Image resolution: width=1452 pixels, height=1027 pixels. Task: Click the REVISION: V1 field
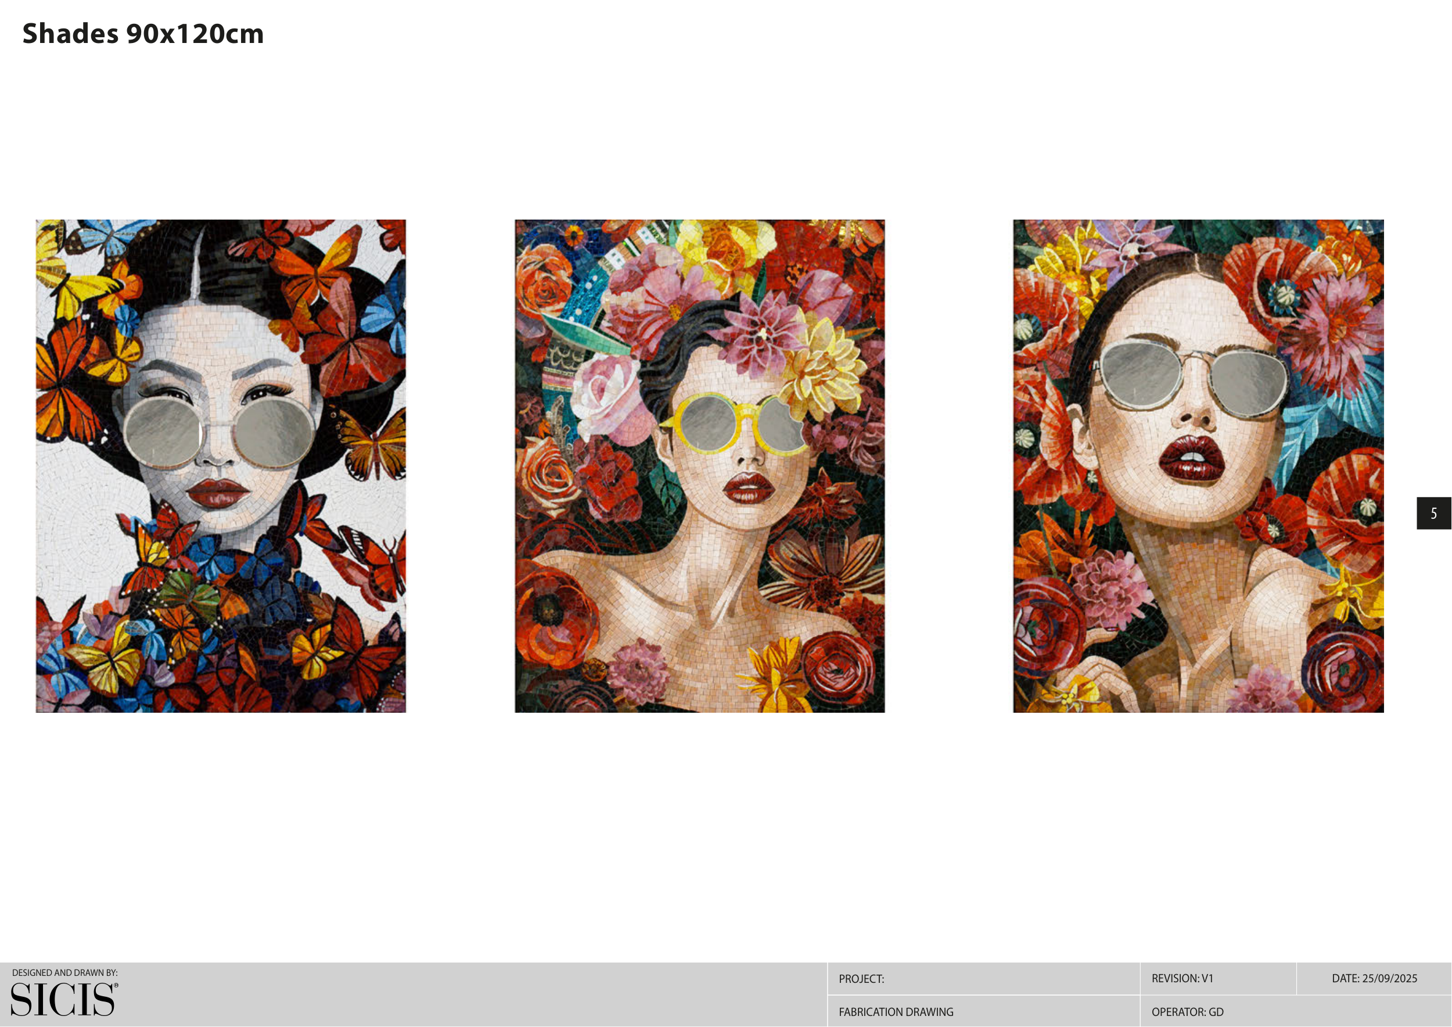coord(1182,978)
